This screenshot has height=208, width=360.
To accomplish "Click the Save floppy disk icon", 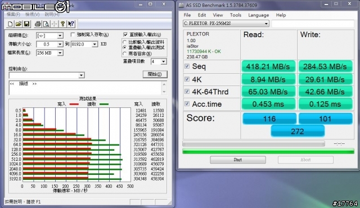I will (x=26, y=24).
